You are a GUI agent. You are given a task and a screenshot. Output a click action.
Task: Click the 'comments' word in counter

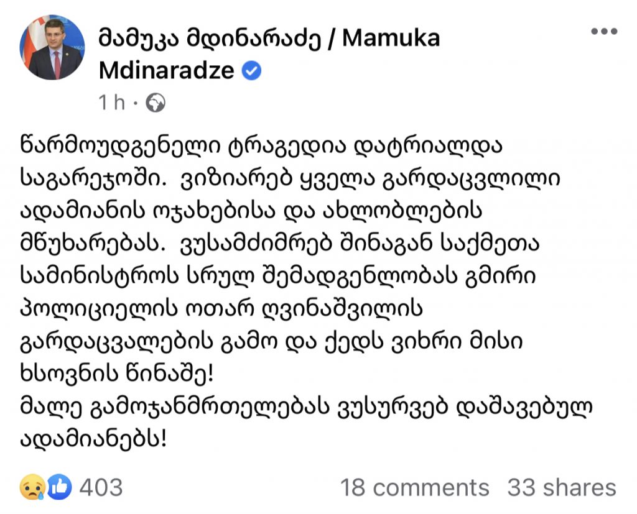coord(431,487)
